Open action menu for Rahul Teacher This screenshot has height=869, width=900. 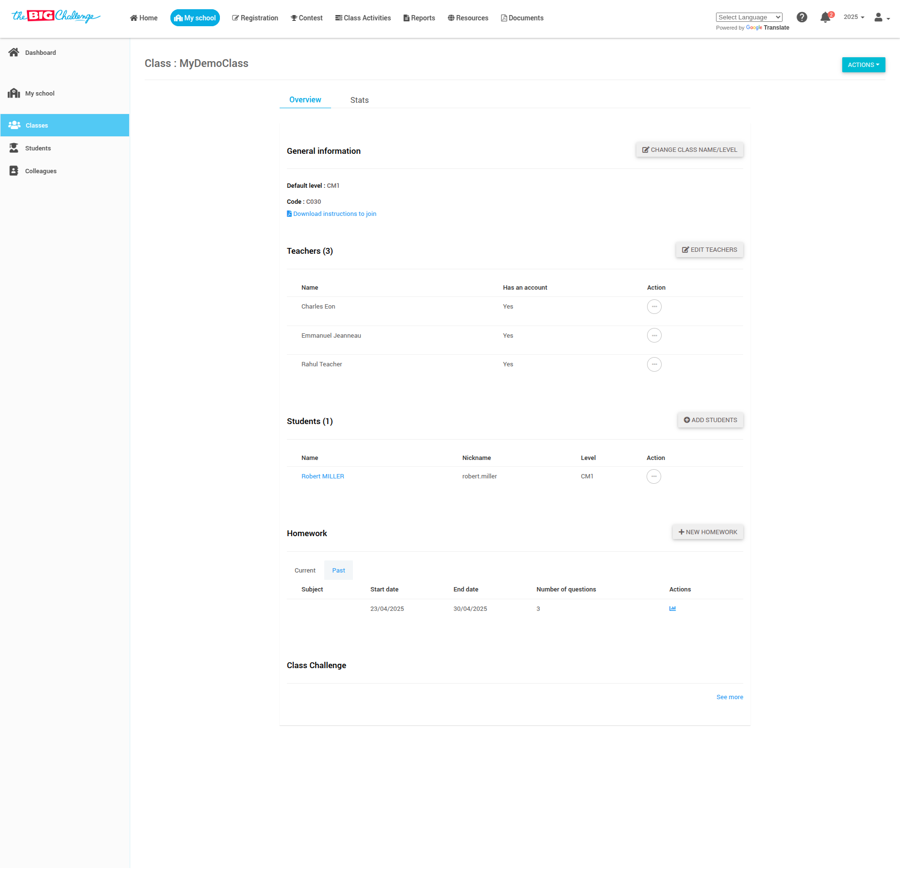point(654,364)
